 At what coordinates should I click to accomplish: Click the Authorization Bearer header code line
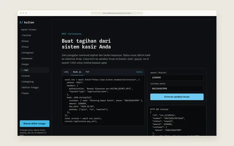click(x=101, y=89)
